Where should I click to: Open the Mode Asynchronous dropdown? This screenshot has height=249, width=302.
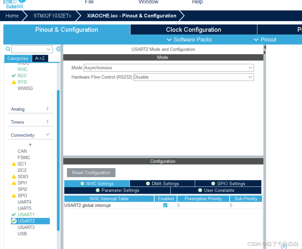point(169,68)
